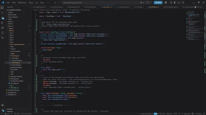Expand the Phase 1 folder
This screenshot has width=206, height=115.
[18, 24]
